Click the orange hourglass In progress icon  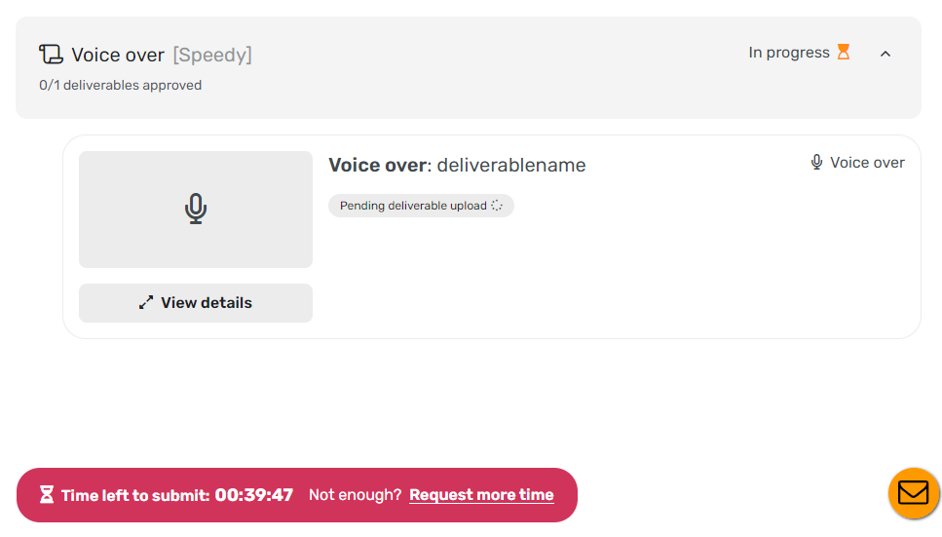844,52
